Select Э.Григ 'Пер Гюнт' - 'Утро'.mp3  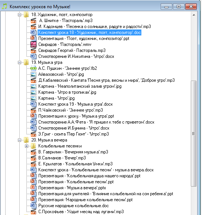pos(74,134)
